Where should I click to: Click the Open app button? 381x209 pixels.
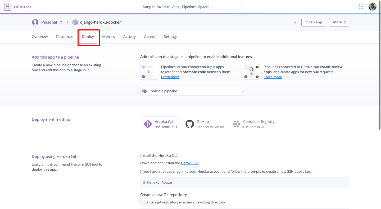click(314, 22)
